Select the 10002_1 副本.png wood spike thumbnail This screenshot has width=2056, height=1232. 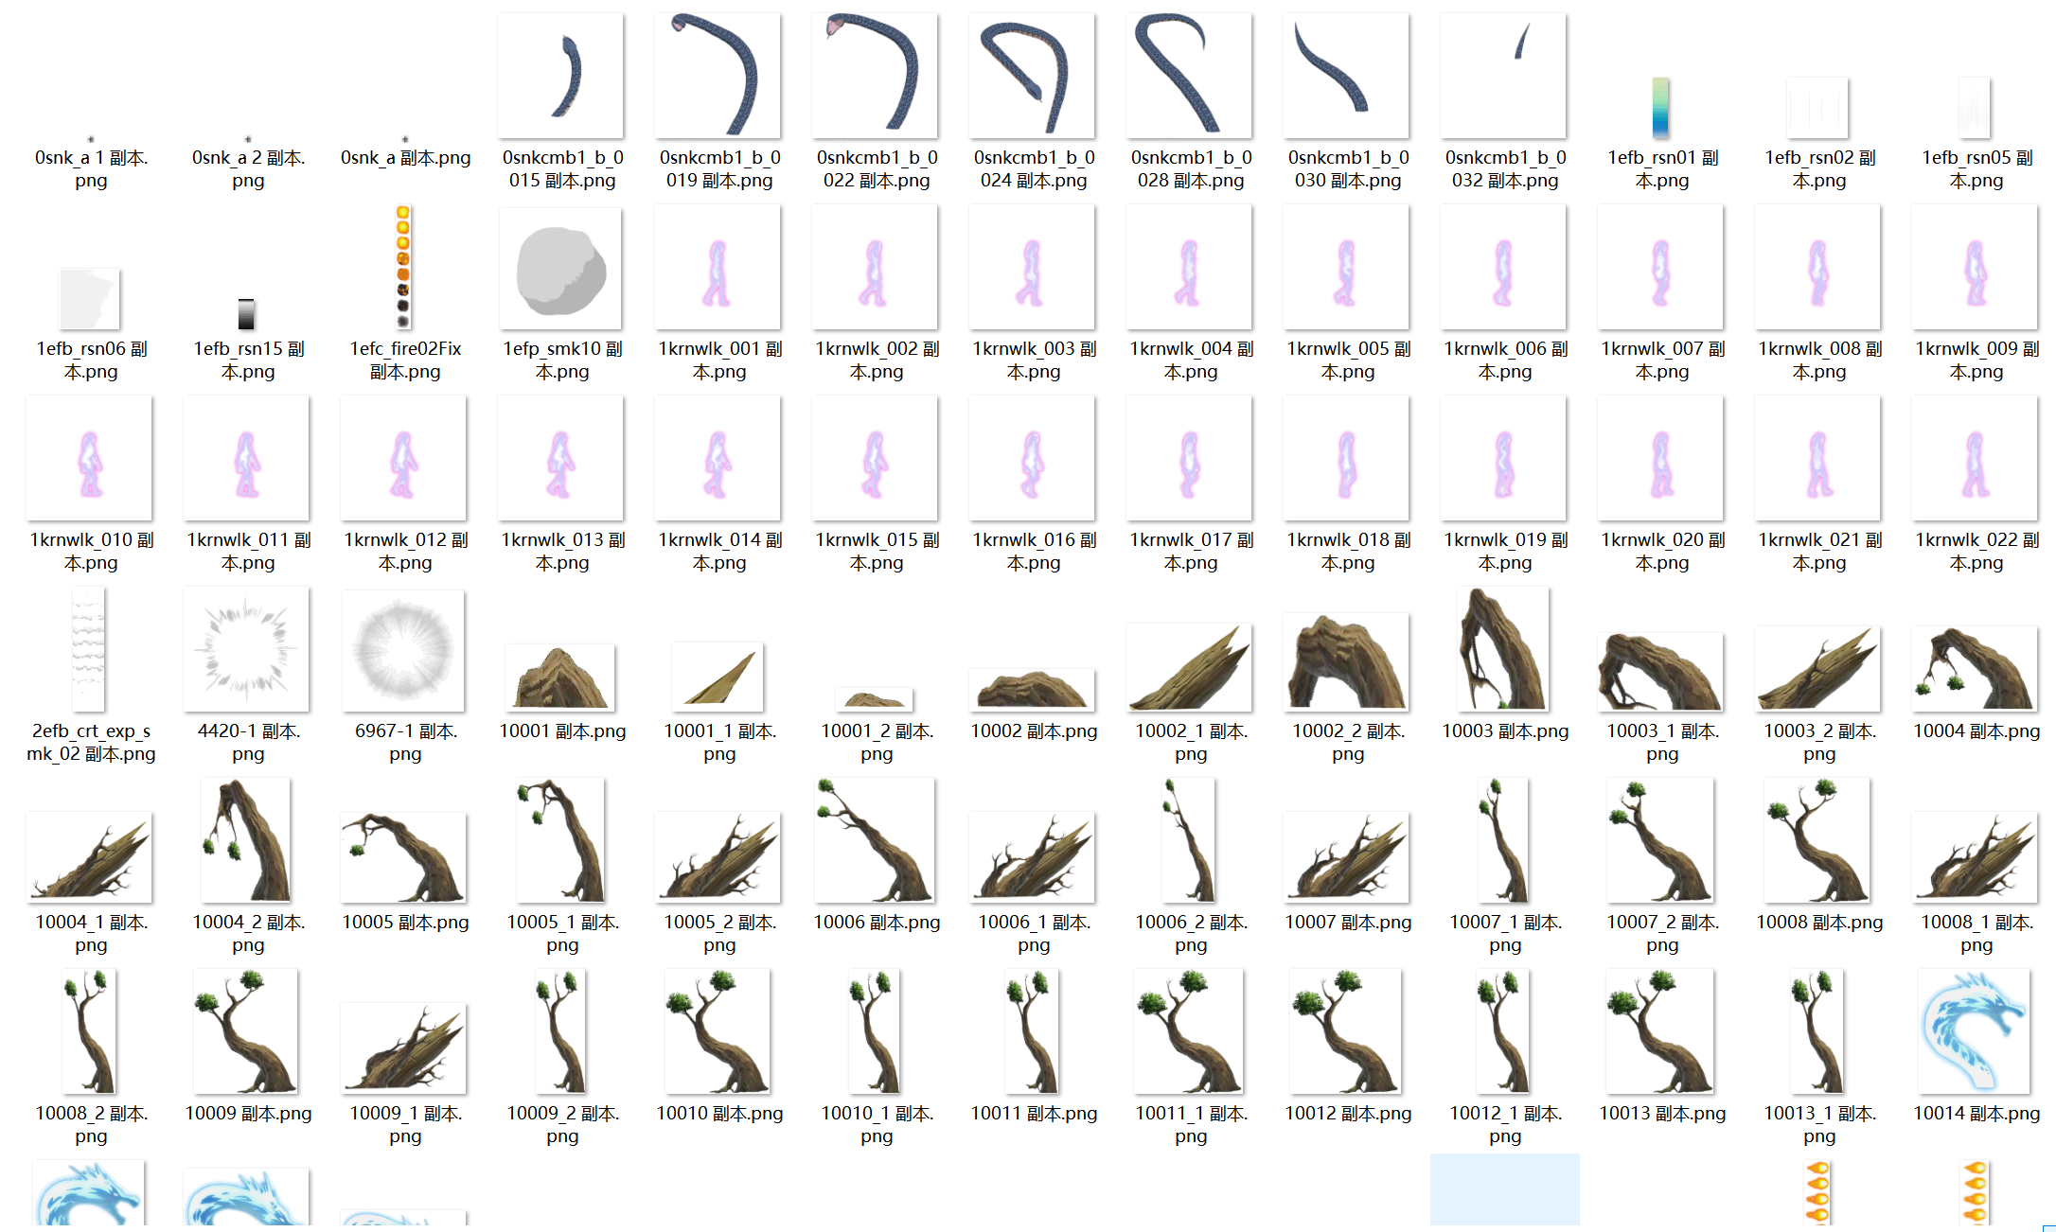pyautogui.click(x=1190, y=667)
